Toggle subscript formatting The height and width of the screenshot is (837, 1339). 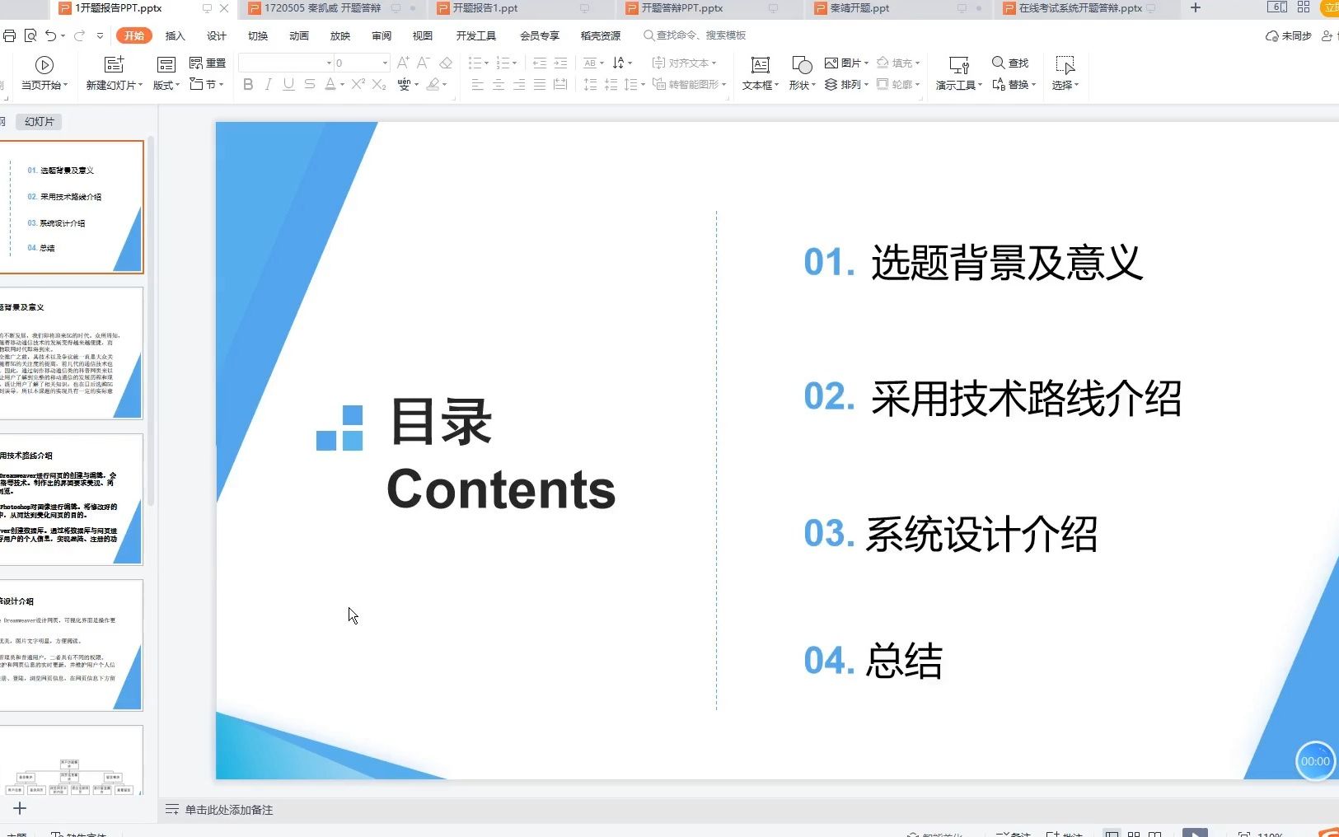point(379,84)
